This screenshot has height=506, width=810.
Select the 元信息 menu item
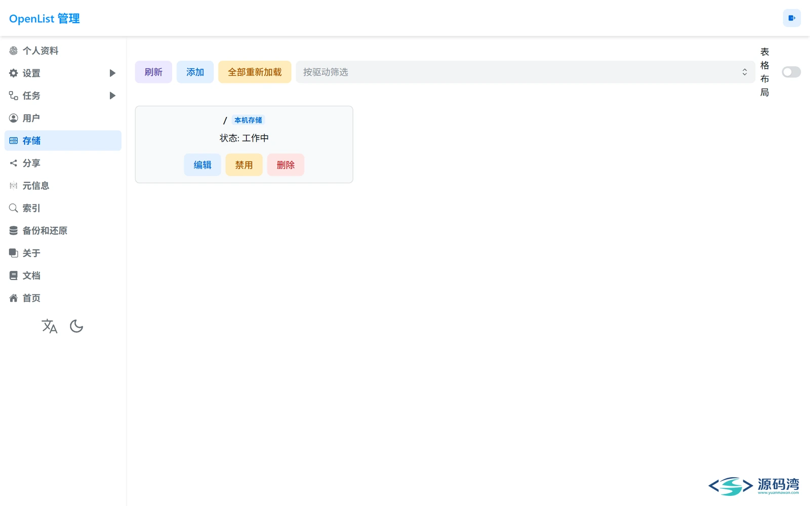tap(63, 186)
